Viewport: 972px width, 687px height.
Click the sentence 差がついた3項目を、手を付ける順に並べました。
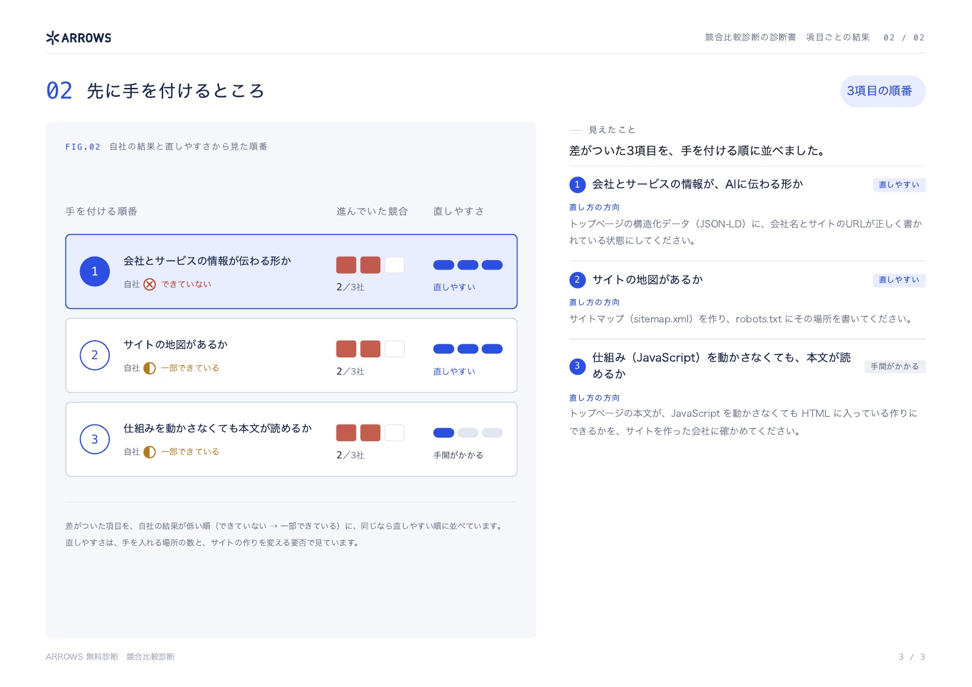(x=698, y=151)
